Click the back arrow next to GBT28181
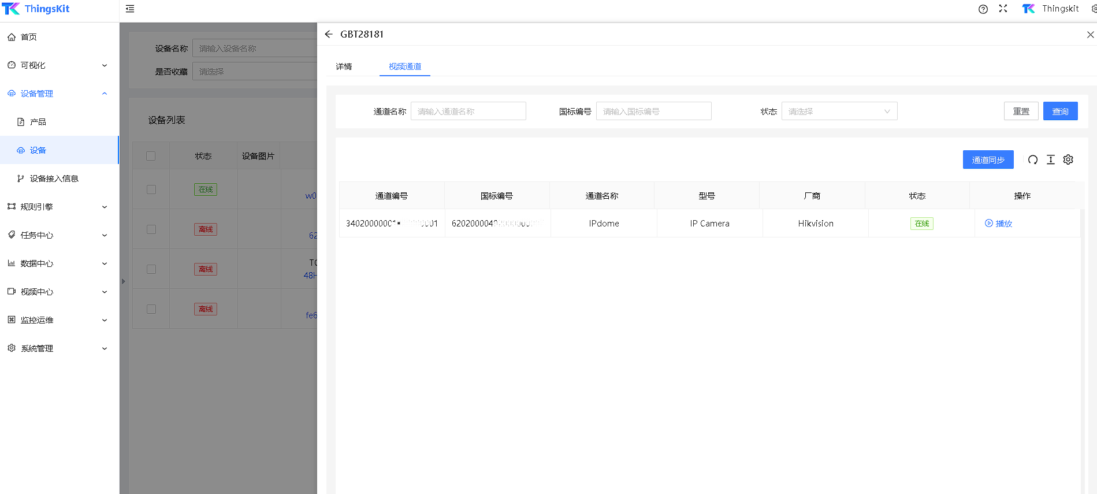This screenshot has width=1097, height=494. (x=329, y=34)
